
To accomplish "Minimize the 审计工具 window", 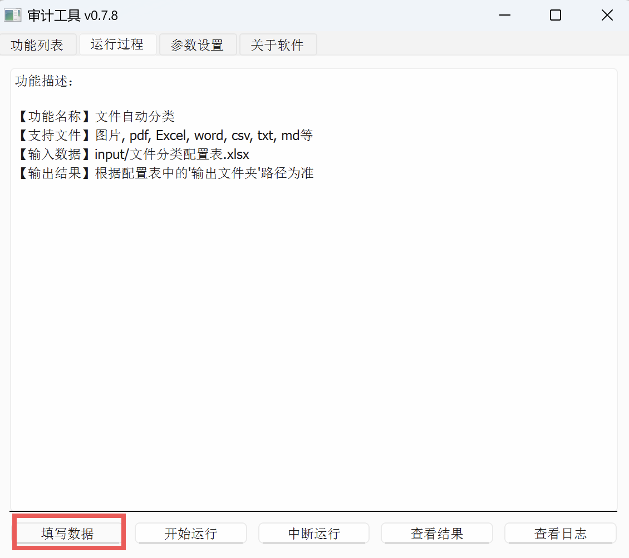I will 505,15.
